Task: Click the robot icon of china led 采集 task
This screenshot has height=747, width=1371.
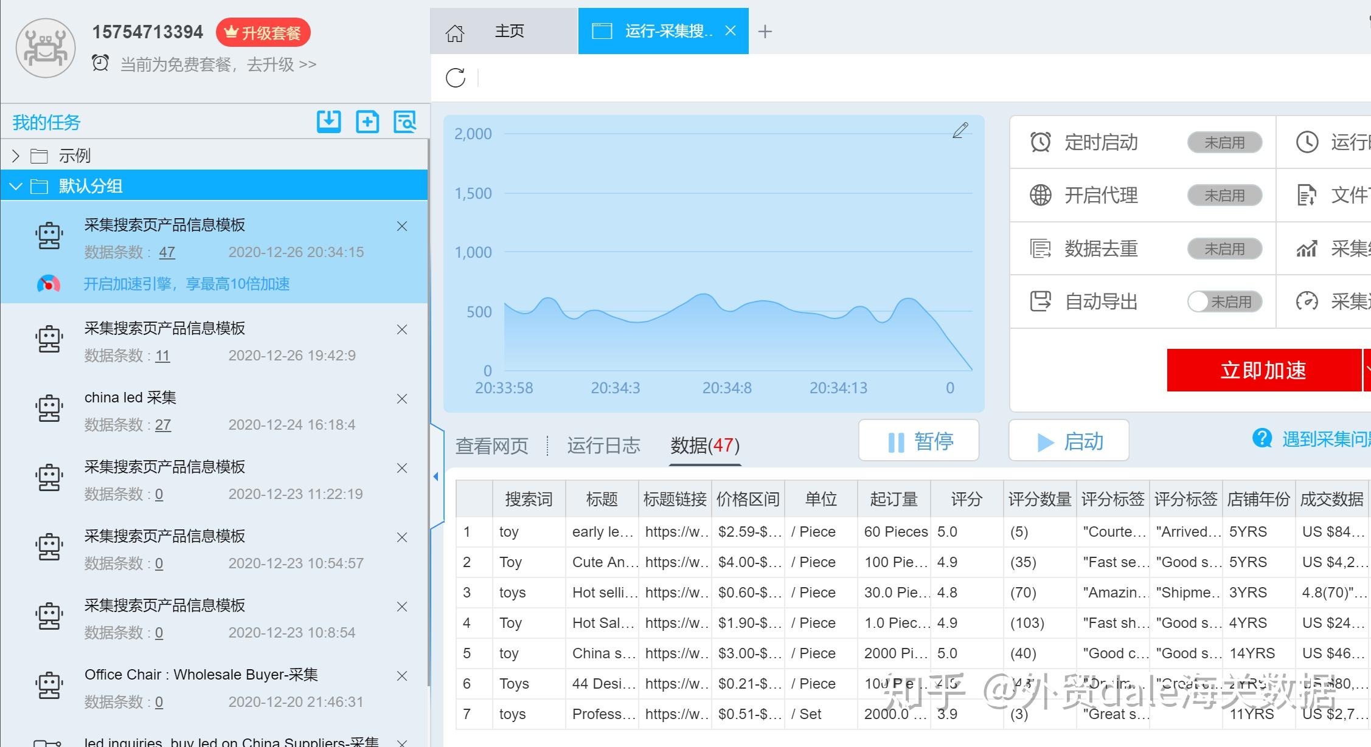Action: coord(49,408)
